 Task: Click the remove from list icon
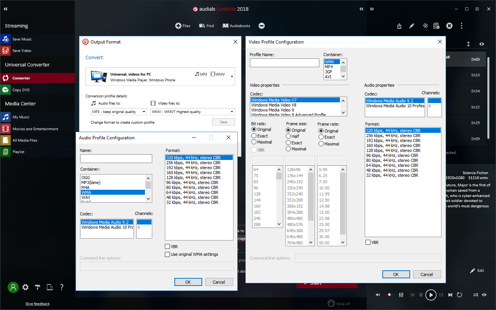[x=436, y=26]
